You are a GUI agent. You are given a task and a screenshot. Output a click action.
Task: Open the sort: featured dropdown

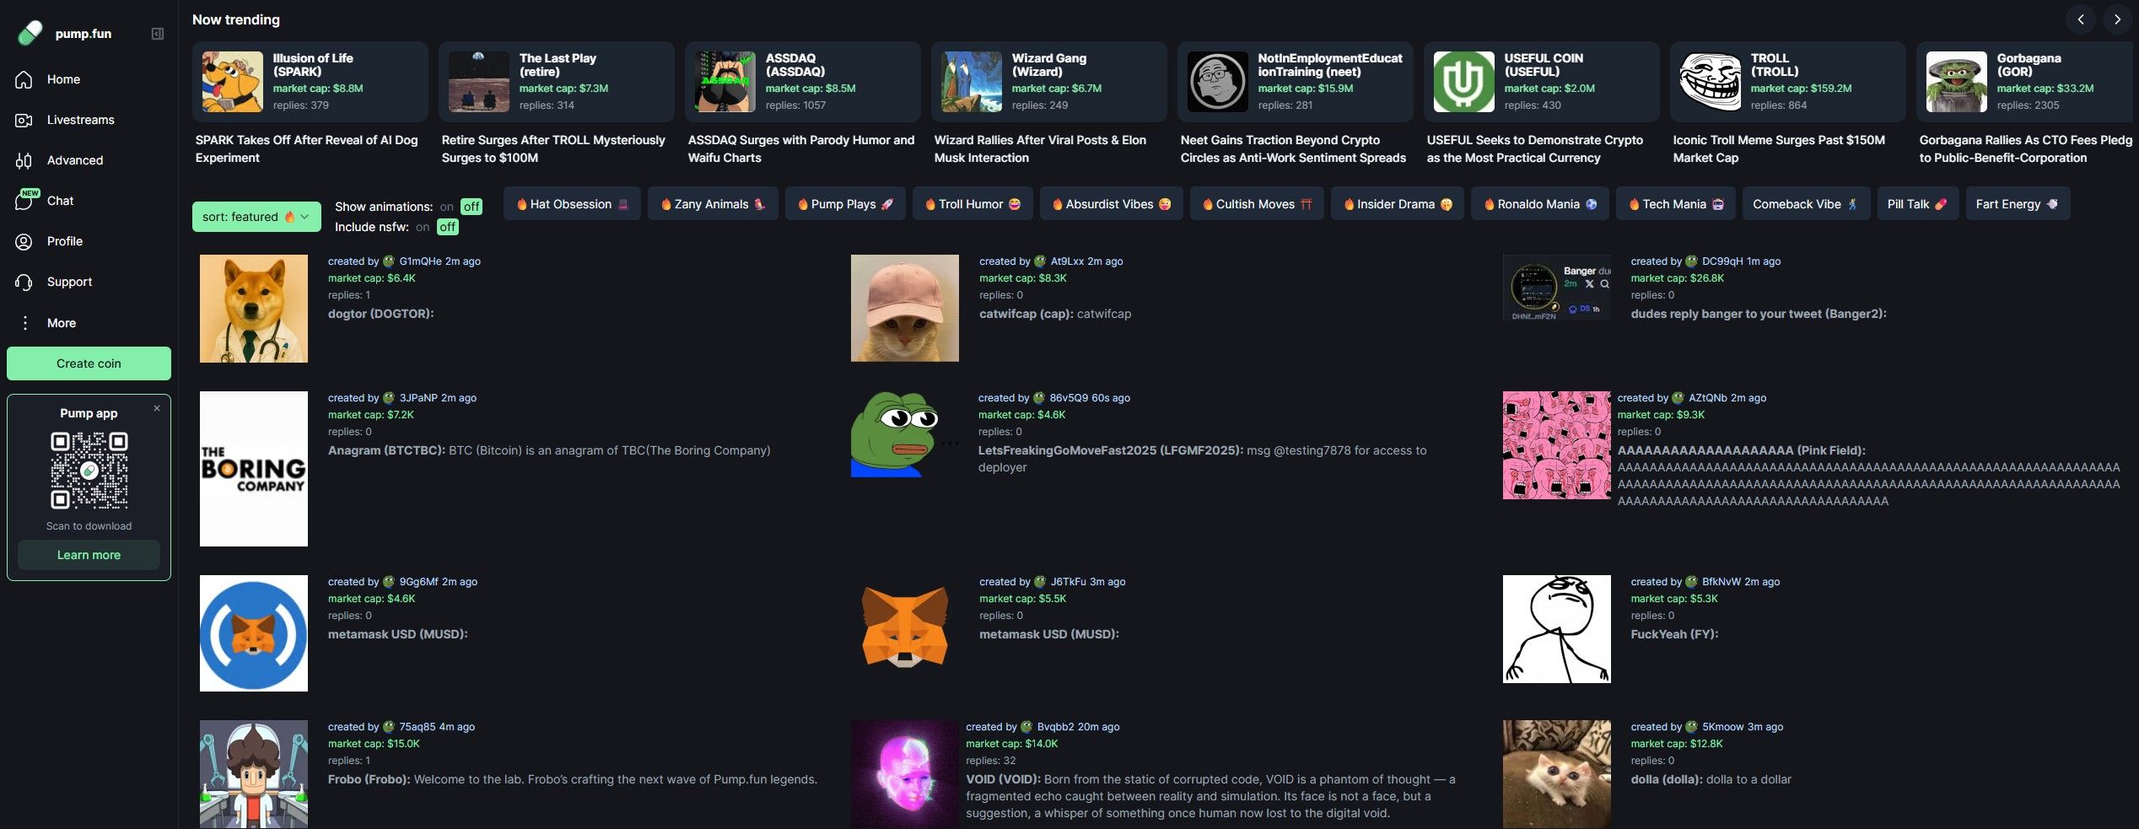pos(256,217)
